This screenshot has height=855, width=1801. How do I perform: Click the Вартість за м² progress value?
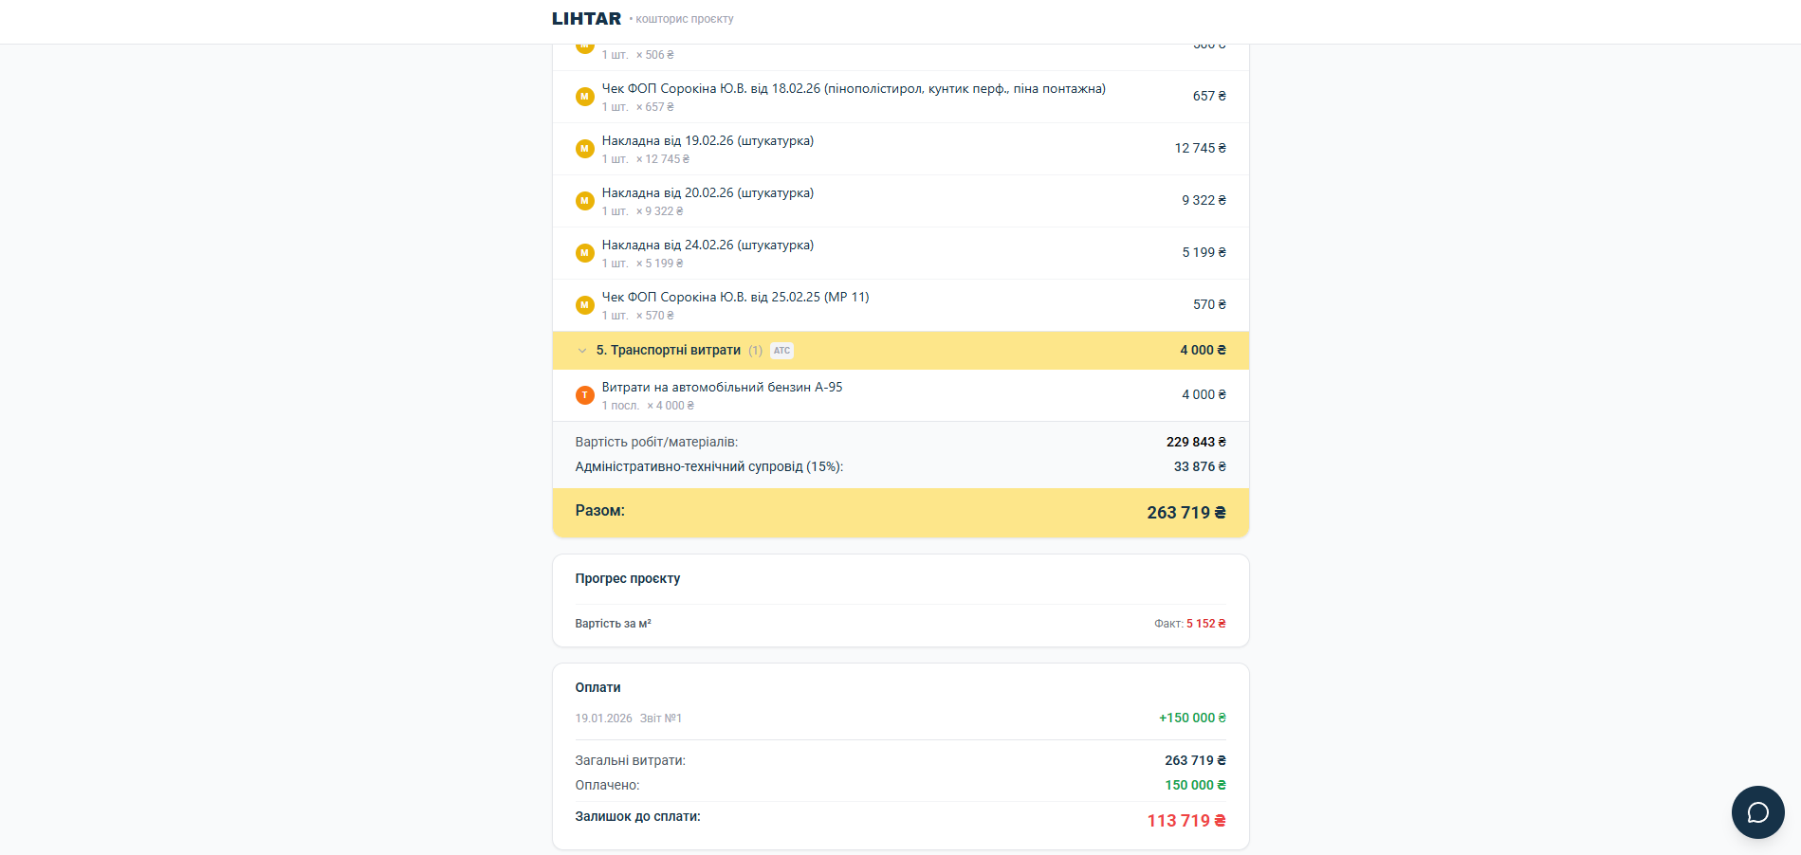[613, 624]
